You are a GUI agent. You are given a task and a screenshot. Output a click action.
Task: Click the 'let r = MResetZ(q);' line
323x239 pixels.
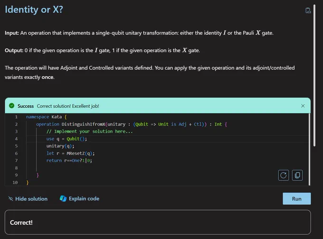pos(70,153)
